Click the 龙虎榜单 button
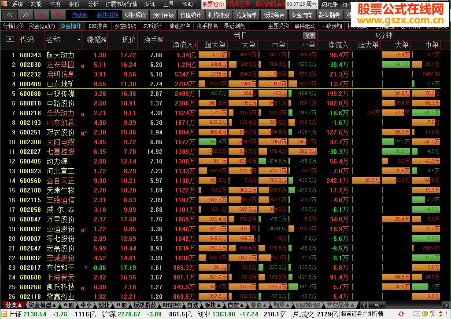This screenshot has width=451, height=319. pos(246,15)
